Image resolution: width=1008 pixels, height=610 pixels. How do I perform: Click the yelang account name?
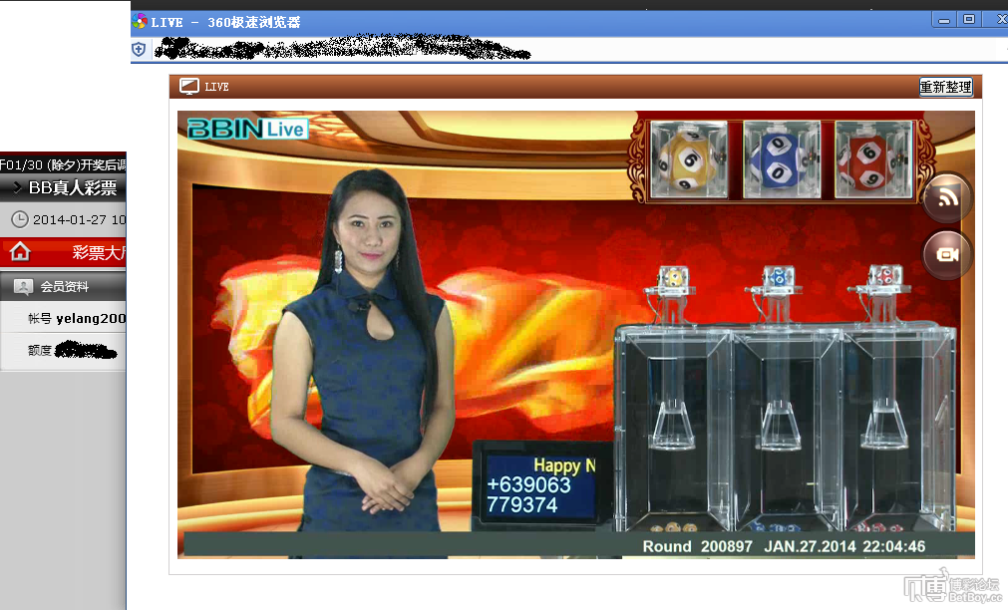[x=91, y=318]
